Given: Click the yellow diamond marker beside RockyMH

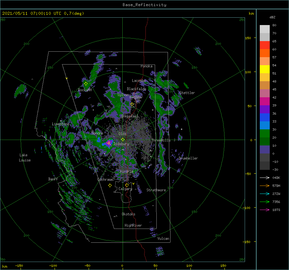Looking at the screenshot, I should pyautogui.click(x=86, y=84).
